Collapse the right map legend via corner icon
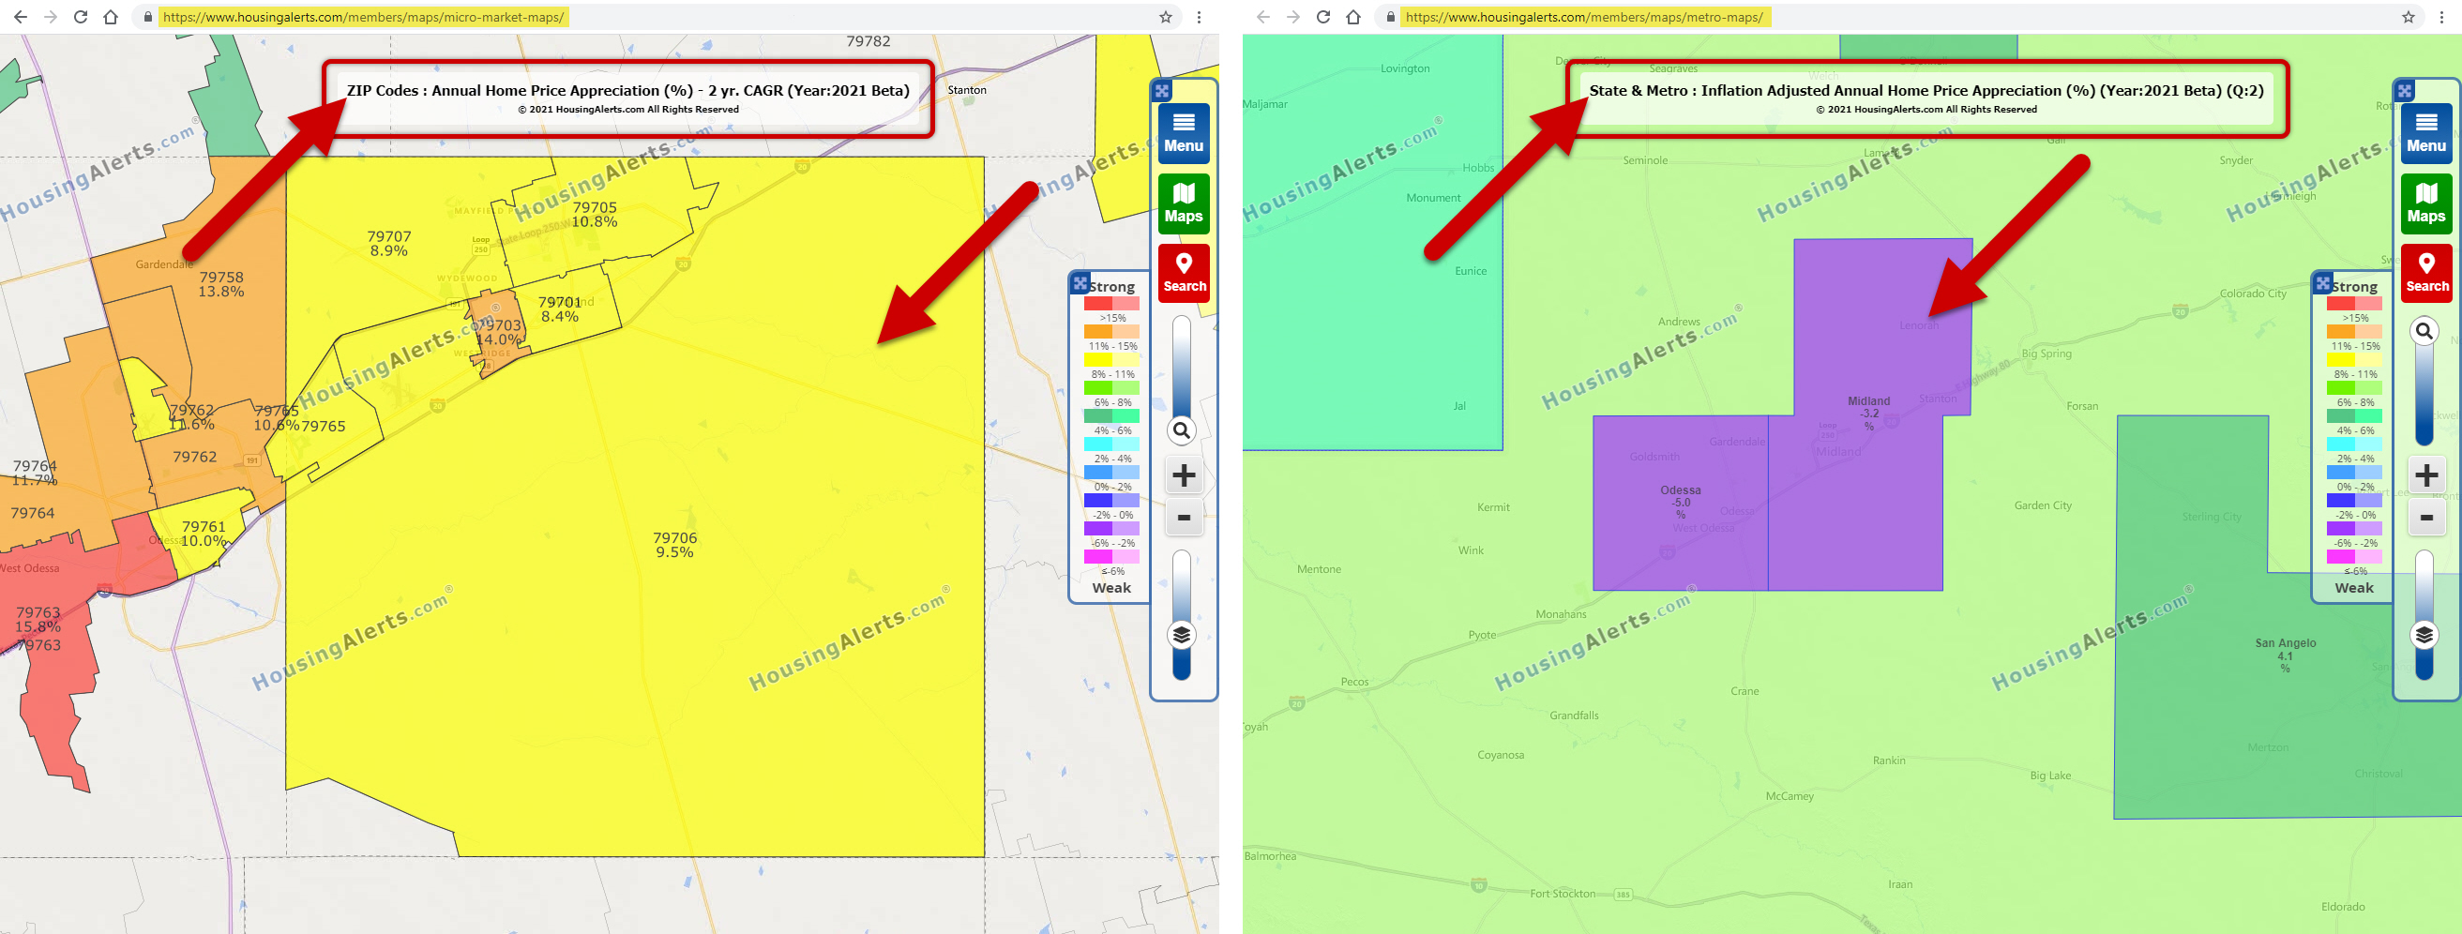This screenshot has width=2462, height=934. [2322, 283]
